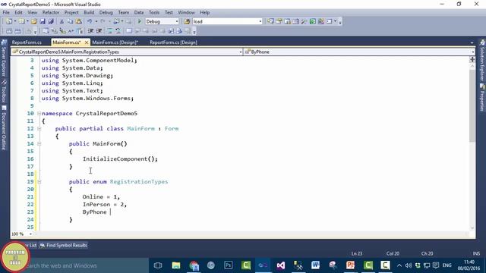The height and width of the screenshot is (273, 486).
Task: Start debugging with the green play icon
Action: 140,21
